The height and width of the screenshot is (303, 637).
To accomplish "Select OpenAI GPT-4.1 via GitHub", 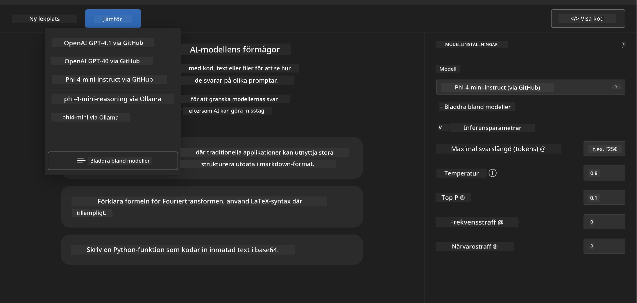I will [x=103, y=43].
